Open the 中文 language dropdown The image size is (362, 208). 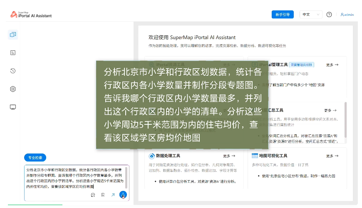(311, 15)
